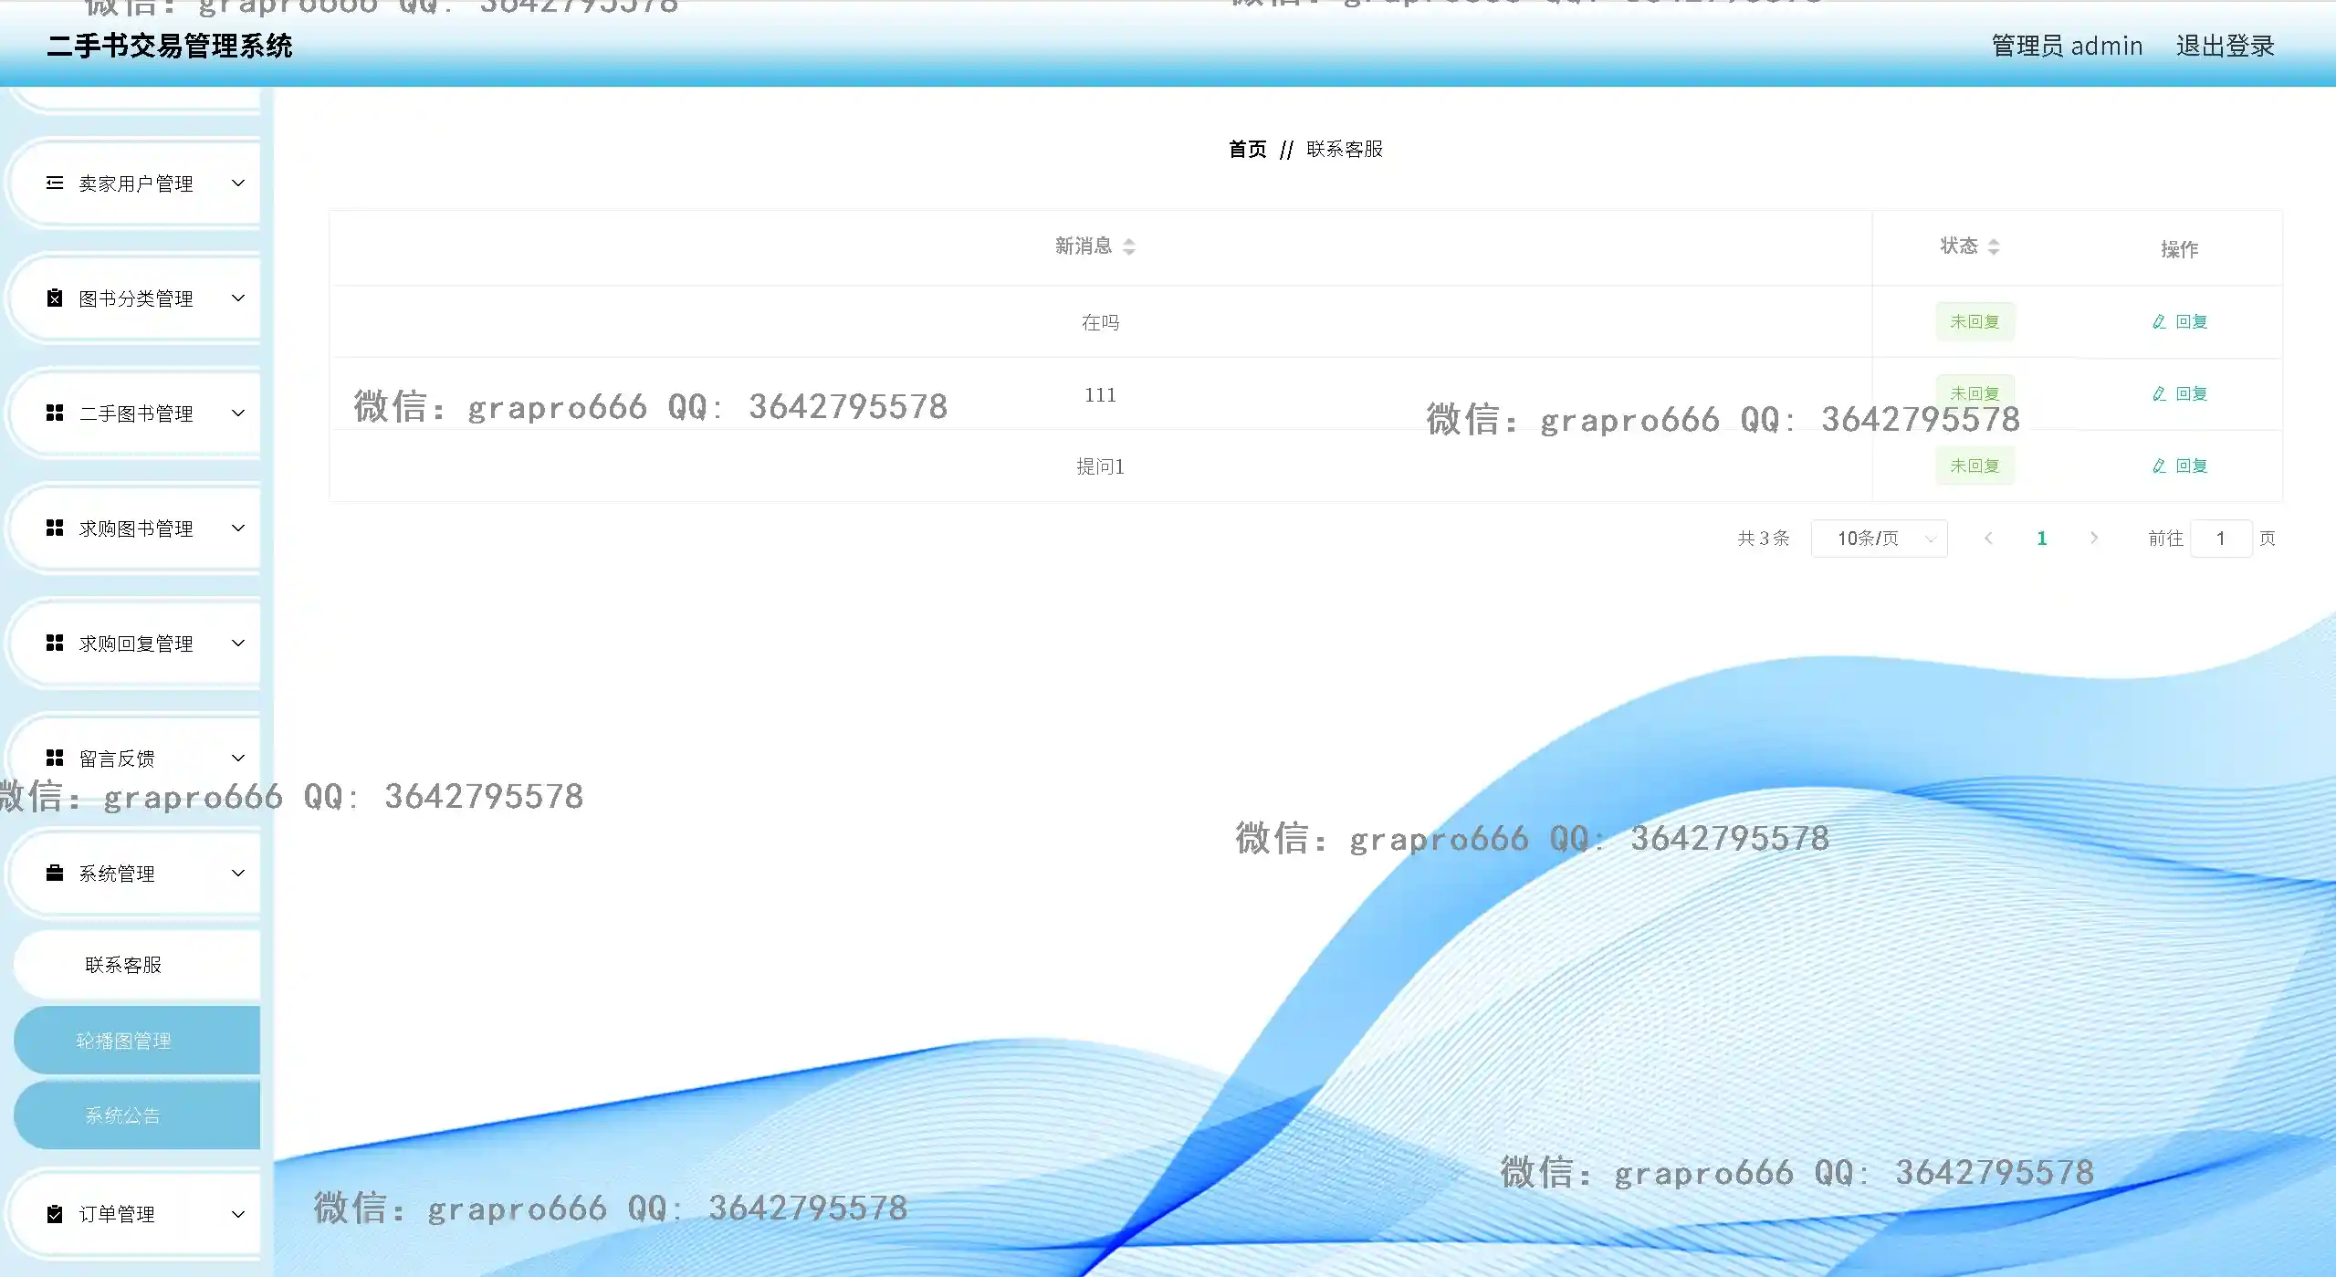
Task: Click the go-to page number input
Action: point(2220,539)
